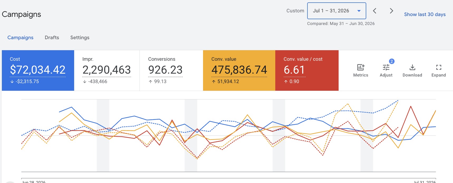453x183 pixels.
Task: Select the red Conv. value / cost card
Action: point(307,70)
